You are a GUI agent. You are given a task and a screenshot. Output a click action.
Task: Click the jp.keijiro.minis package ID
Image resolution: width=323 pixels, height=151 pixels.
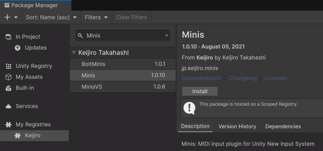(x=200, y=68)
